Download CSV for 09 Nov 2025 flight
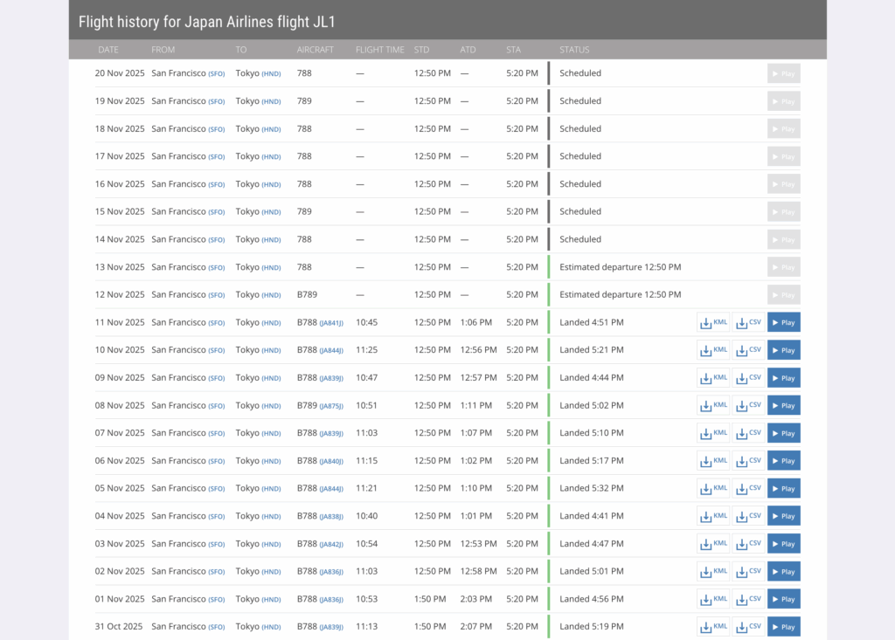Viewport: 895px width, 640px height. (748, 378)
